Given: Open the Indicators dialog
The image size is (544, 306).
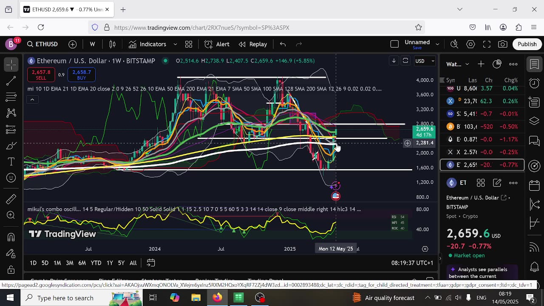Looking at the screenshot, I should (147, 44).
